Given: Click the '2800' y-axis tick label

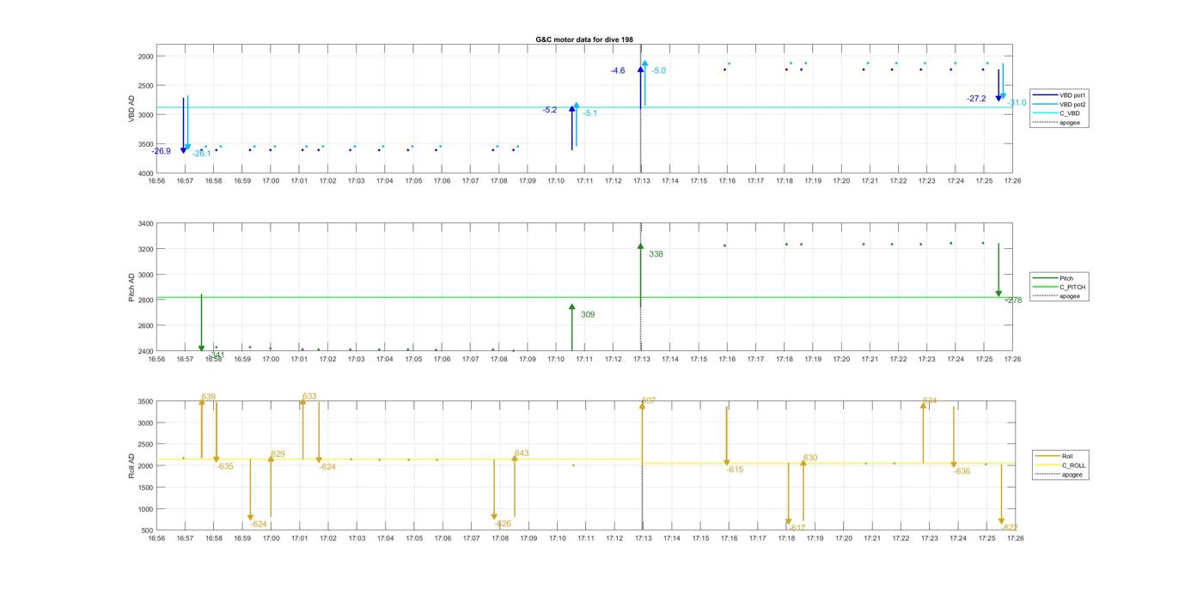Looking at the screenshot, I should 145,301.
